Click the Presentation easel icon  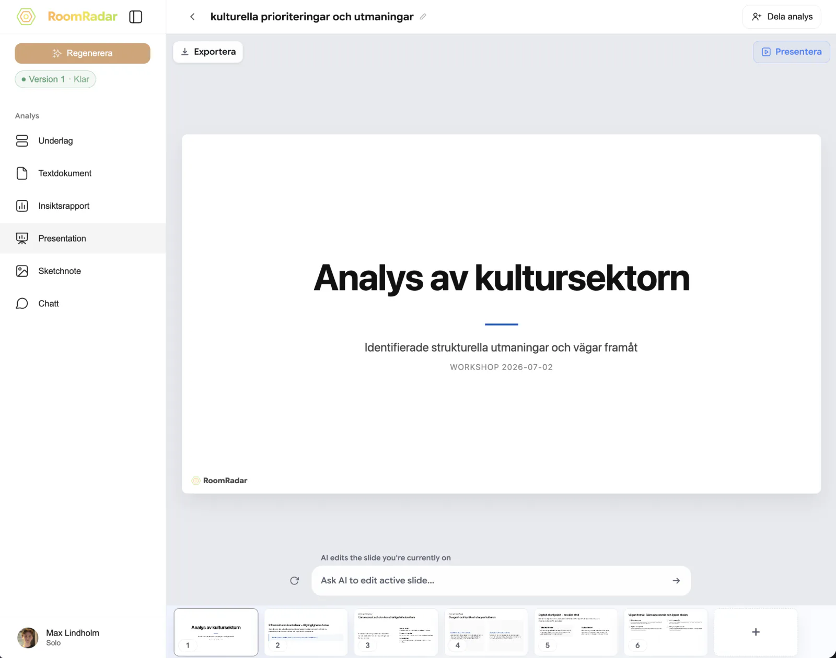[x=22, y=238]
